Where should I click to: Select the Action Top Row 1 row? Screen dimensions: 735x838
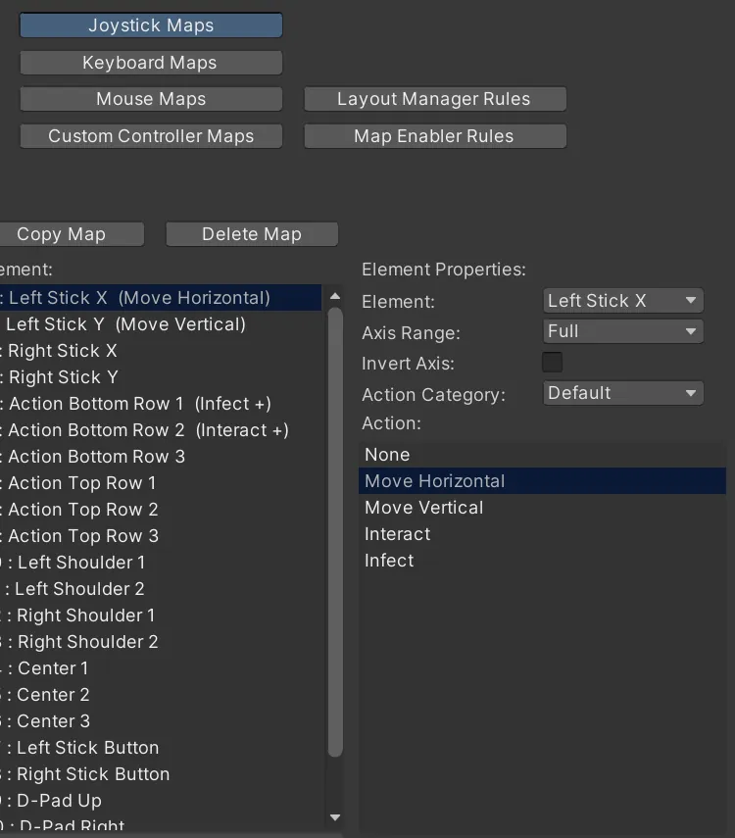(x=161, y=482)
